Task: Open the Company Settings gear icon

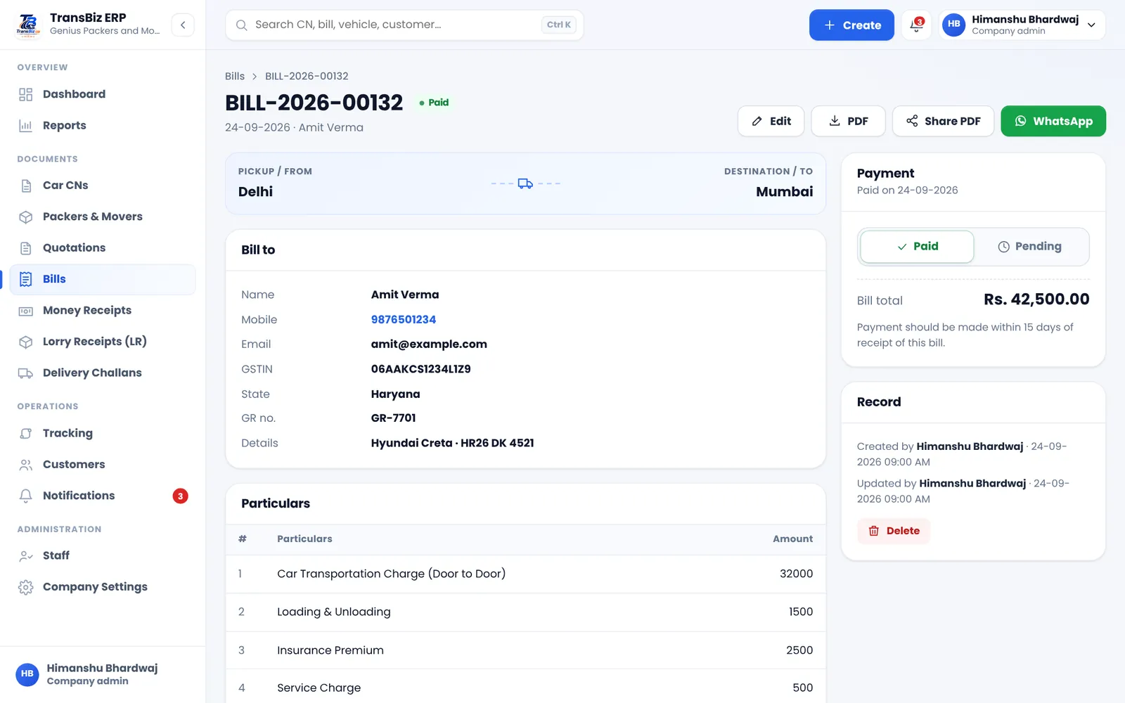Action: click(26, 587)
